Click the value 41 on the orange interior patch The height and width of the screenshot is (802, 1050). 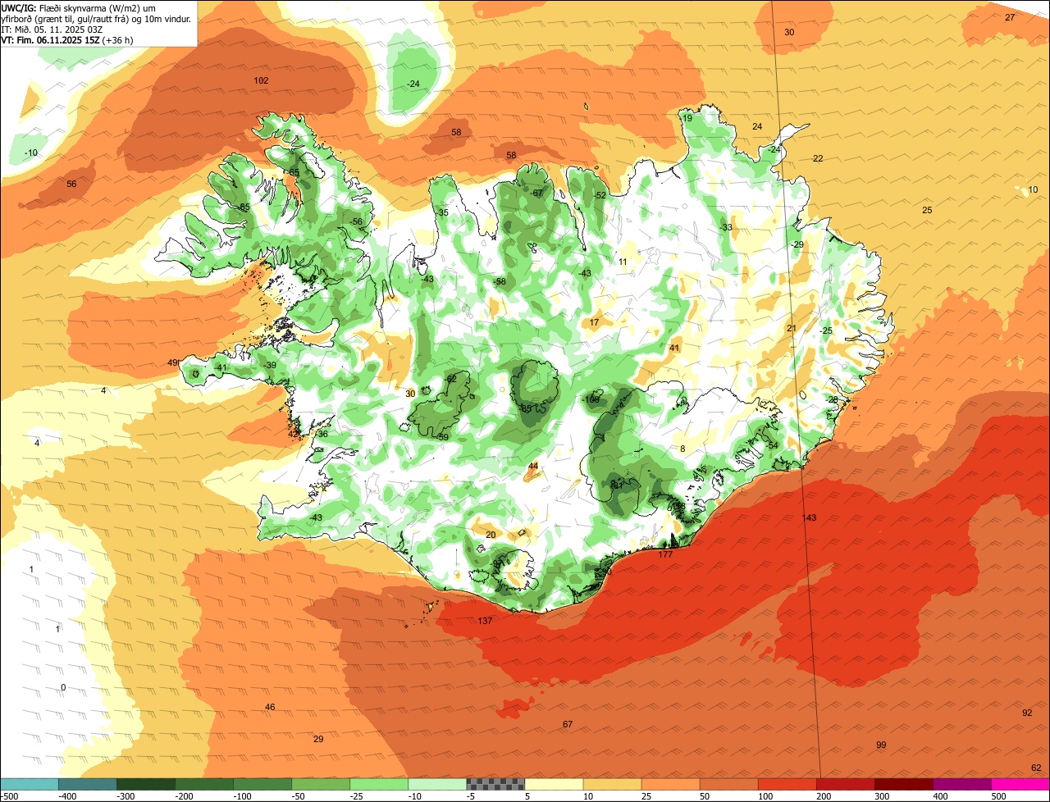point(674,348)
